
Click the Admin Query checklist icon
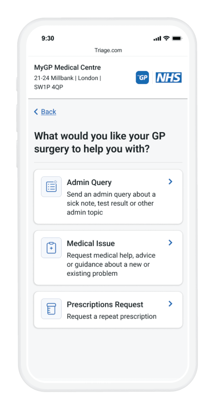51,187
